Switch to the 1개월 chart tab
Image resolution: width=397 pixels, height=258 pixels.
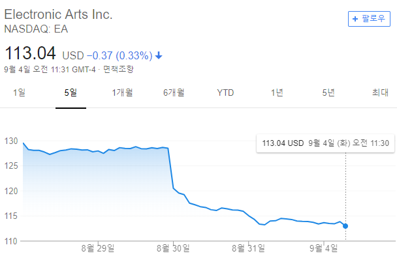[x=122, y=93]
